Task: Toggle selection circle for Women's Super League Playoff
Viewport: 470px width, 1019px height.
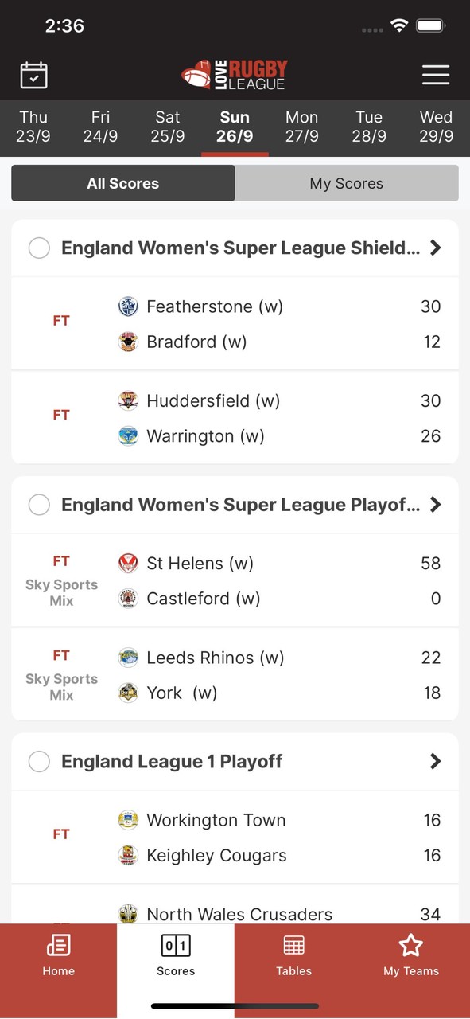Action: (x=39, y=504)
